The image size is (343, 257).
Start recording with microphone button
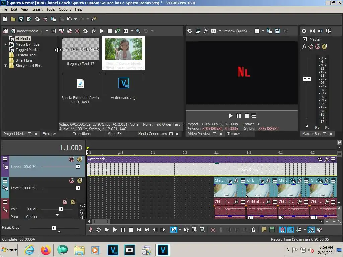coord(90,230)
